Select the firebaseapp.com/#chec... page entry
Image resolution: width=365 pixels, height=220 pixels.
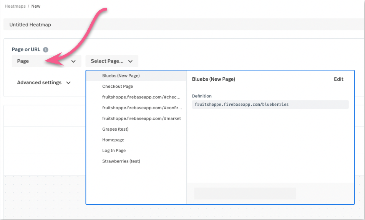coord(141,97)
